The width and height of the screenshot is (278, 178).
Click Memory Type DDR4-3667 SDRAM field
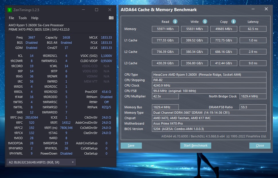[209, 113]
